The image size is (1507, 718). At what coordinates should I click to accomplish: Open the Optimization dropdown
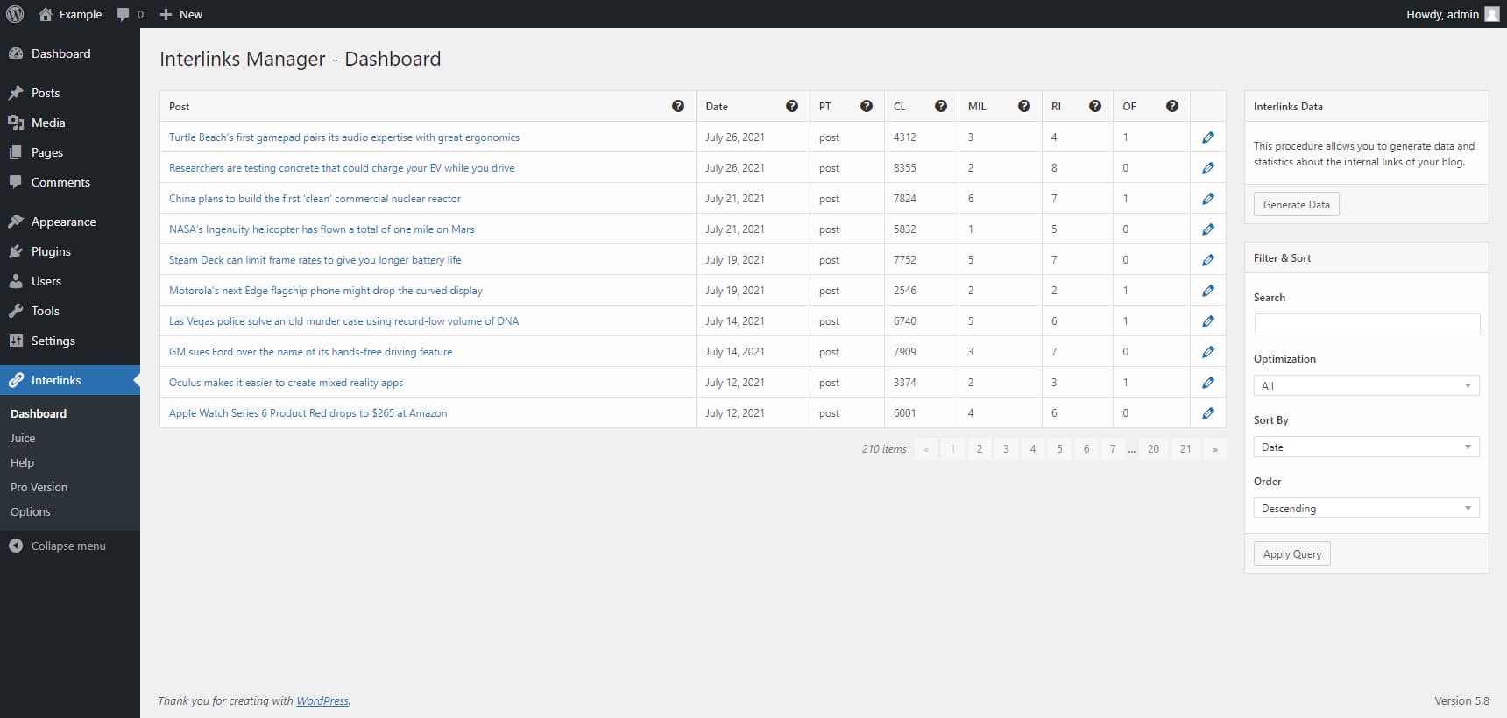[x=1366, y=385]
